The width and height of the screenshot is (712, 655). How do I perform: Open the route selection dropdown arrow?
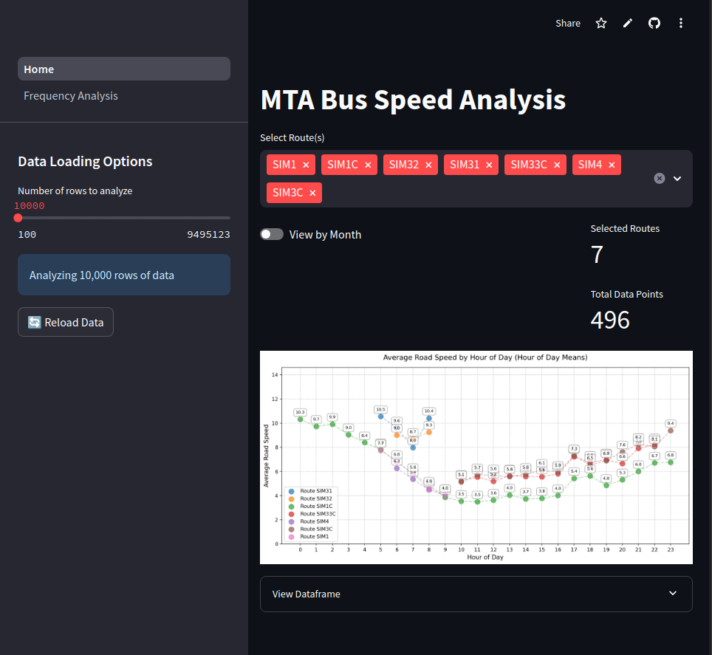pos(677,179)
